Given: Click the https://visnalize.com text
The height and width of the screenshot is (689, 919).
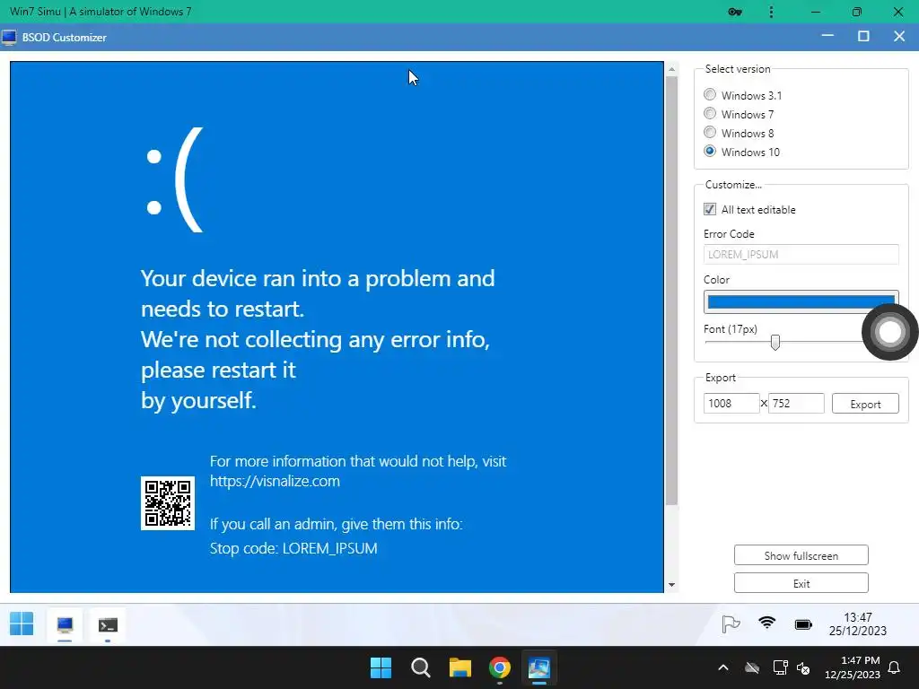Looking at the screenshot, I should point(275,481).
